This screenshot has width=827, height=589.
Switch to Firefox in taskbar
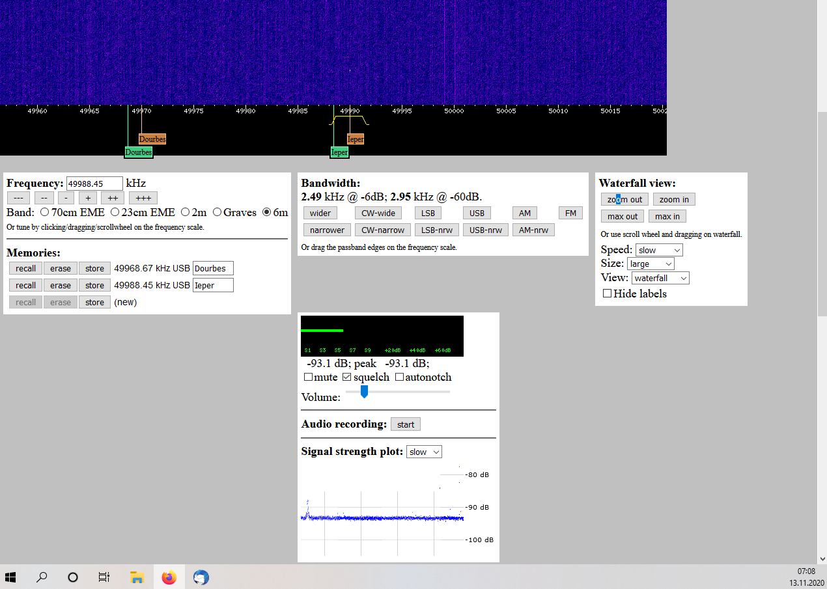[x=169, y=577]
